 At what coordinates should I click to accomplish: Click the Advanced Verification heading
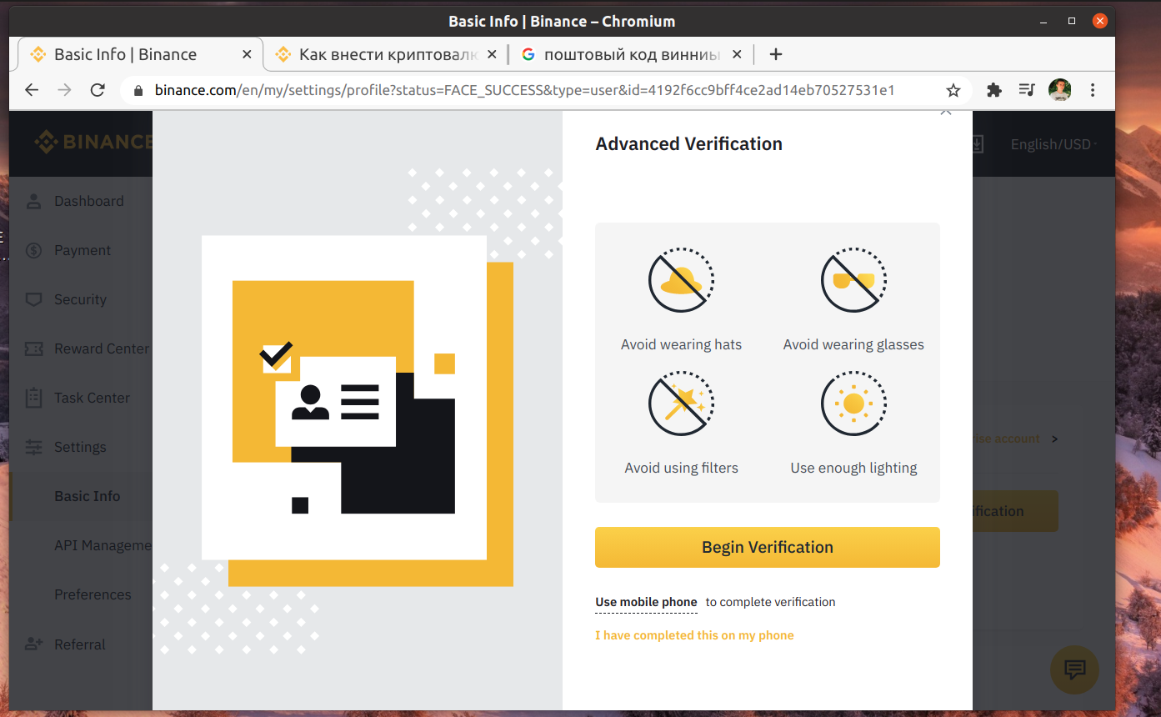tap(688, 143)
